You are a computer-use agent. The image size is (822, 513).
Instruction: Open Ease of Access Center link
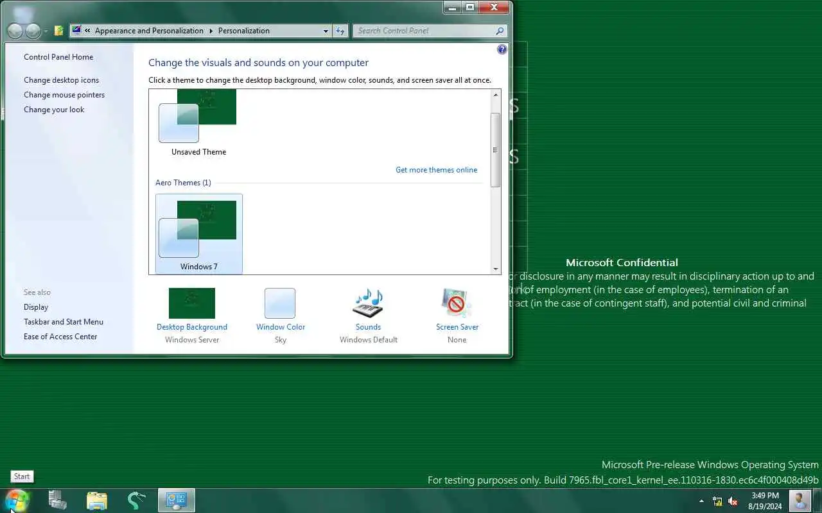tap(60, 337)
